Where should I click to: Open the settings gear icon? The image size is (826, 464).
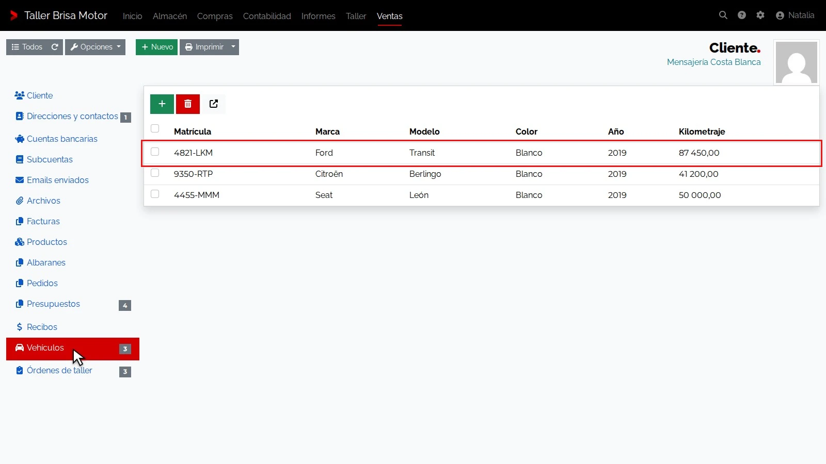pos(760,15)
